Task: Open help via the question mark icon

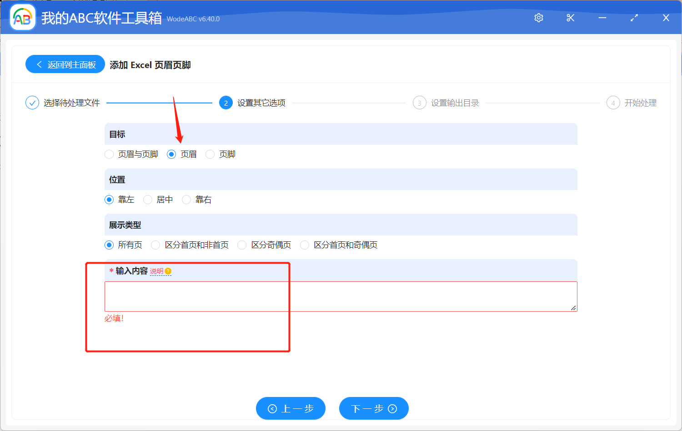Action: pos(168,271)
